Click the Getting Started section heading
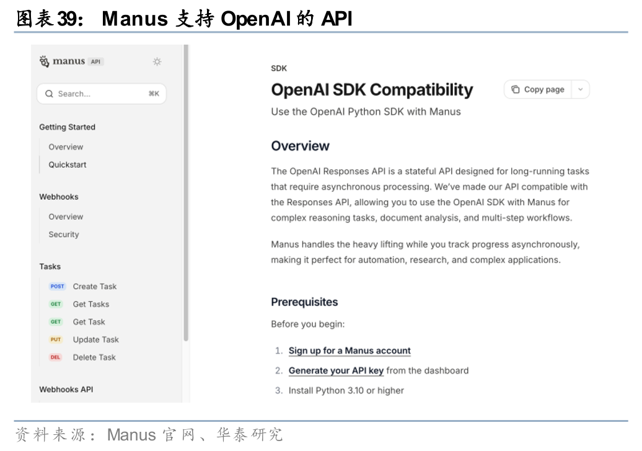Screen dimensions: 642x451 [x=67, y=127]
